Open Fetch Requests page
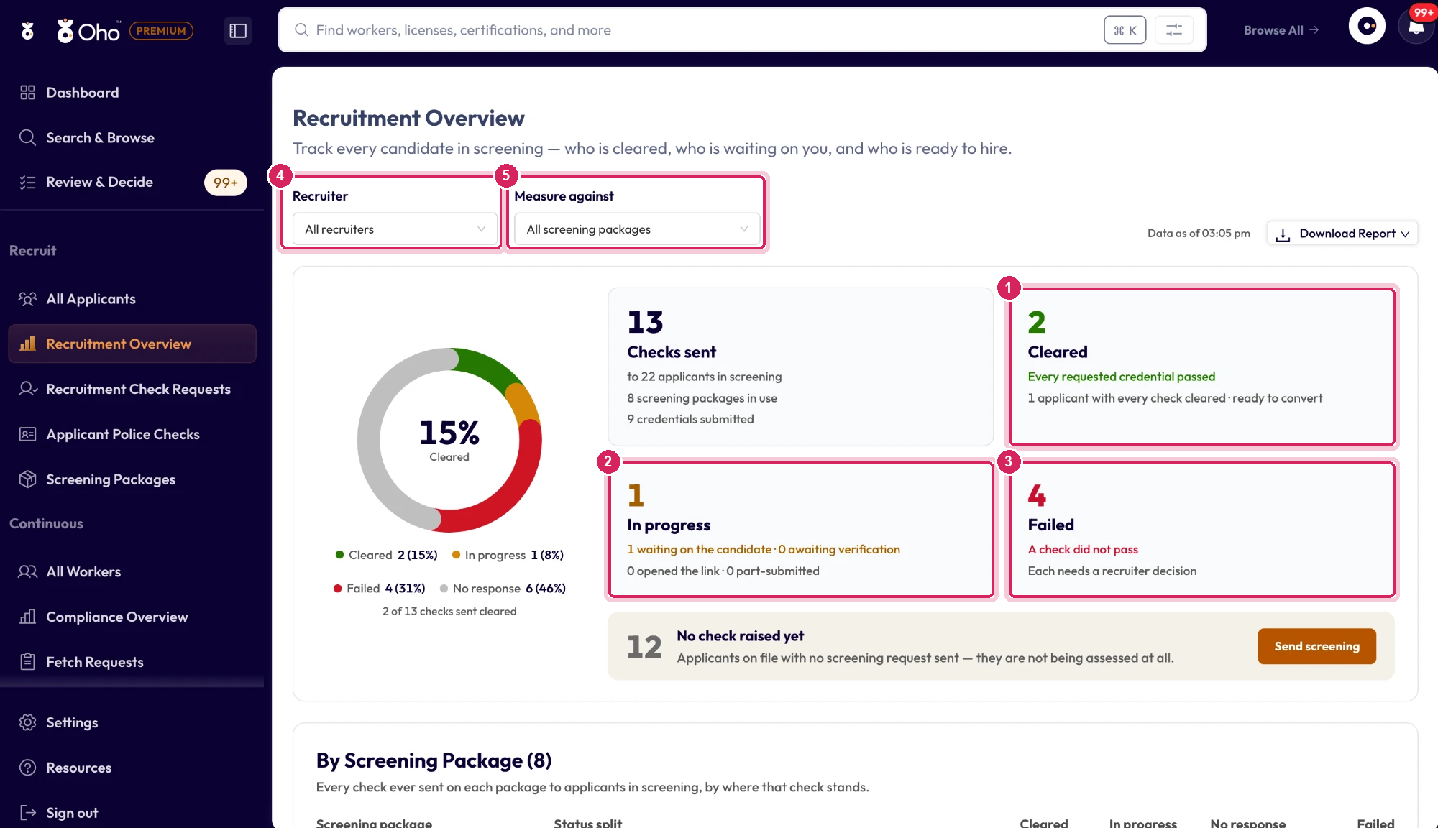Viewport: 1438px width, 828px height. [132, 662]
